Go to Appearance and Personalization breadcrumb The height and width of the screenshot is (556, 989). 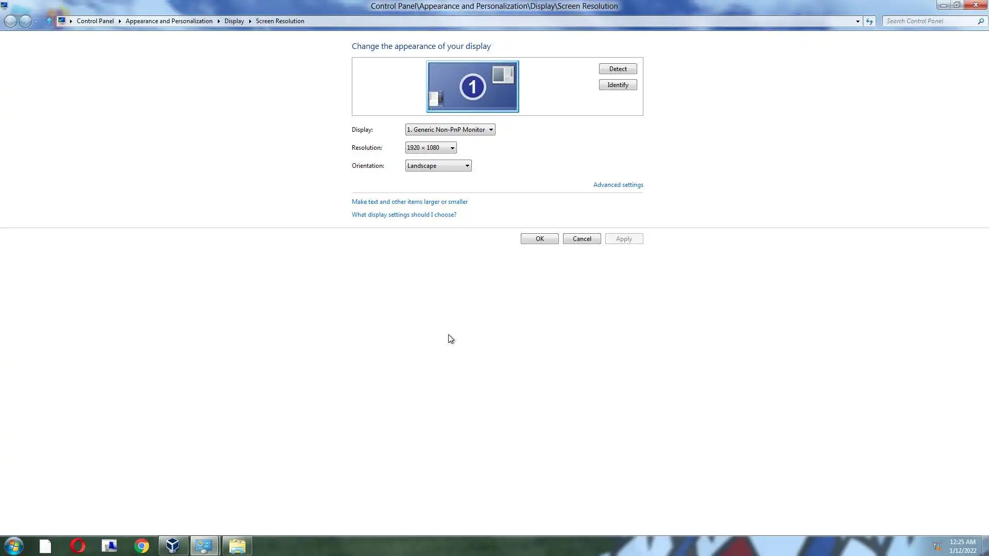(169, 21)
